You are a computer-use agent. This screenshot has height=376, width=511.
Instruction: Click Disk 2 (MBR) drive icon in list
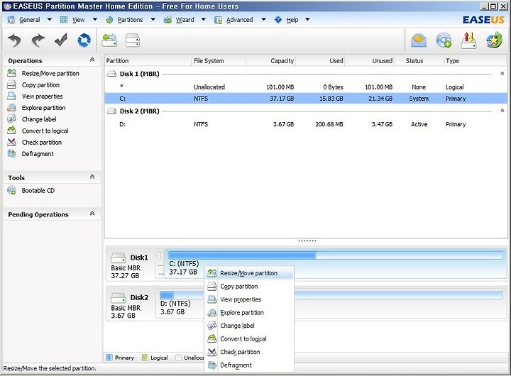click(112, 111)
